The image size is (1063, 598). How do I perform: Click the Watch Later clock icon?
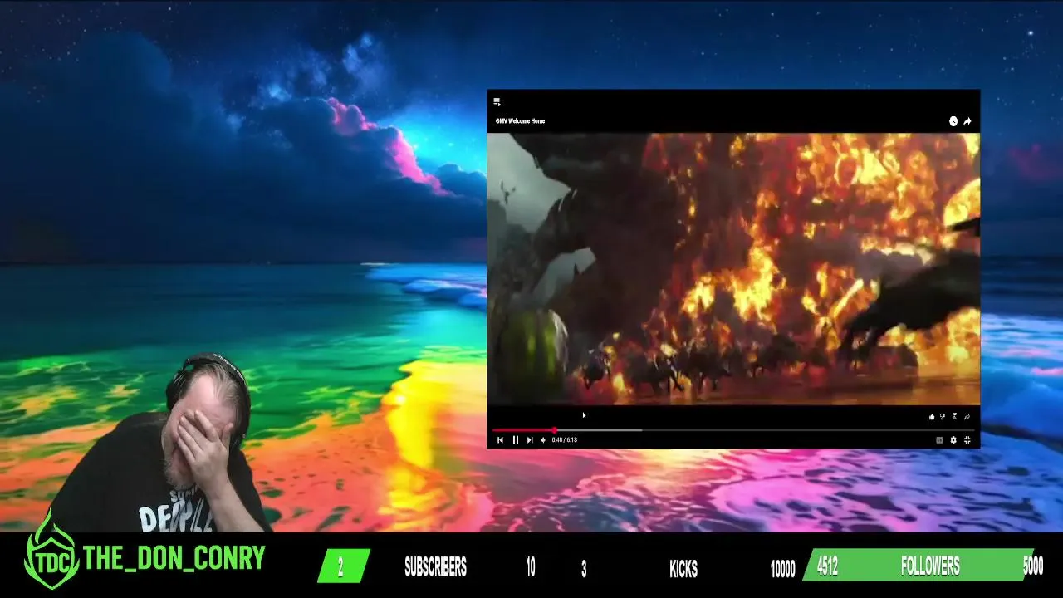click(x=953, y=121)
